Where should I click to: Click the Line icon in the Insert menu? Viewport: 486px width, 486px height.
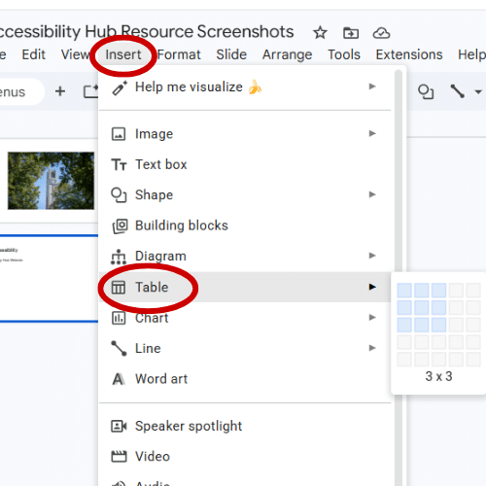(119, 348)
